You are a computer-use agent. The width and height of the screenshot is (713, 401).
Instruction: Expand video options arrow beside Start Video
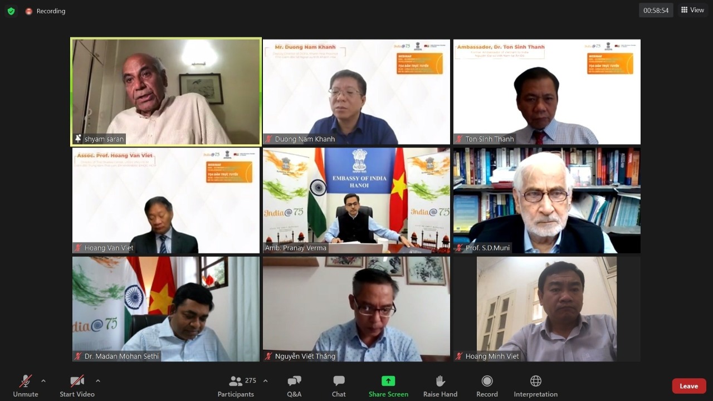(98, 381)
